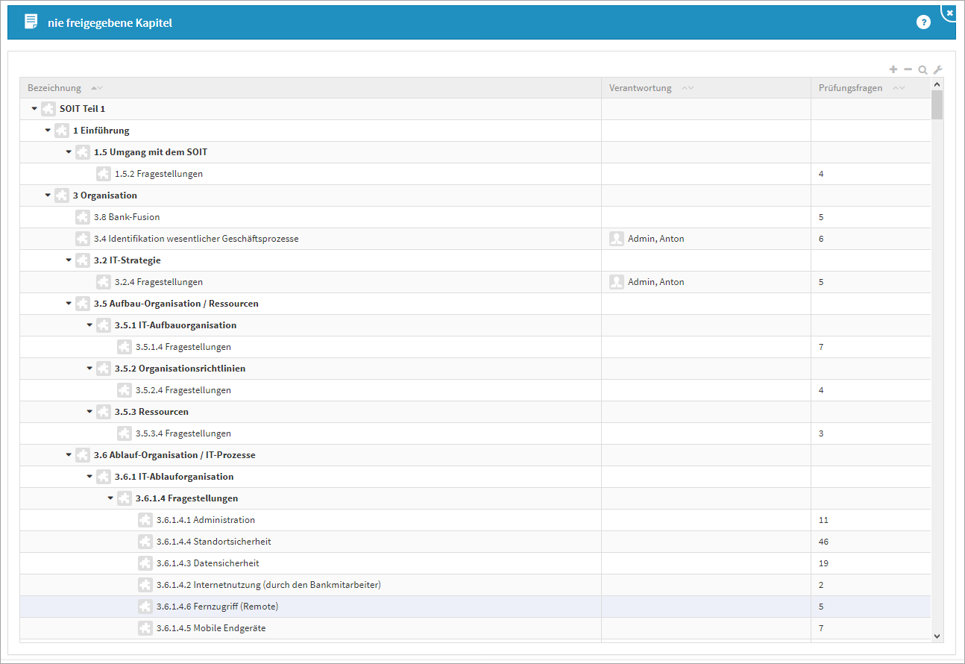Click the minus icon to collapse all rows
Viewport: 965px width, 664px height.
coord(908,69)
